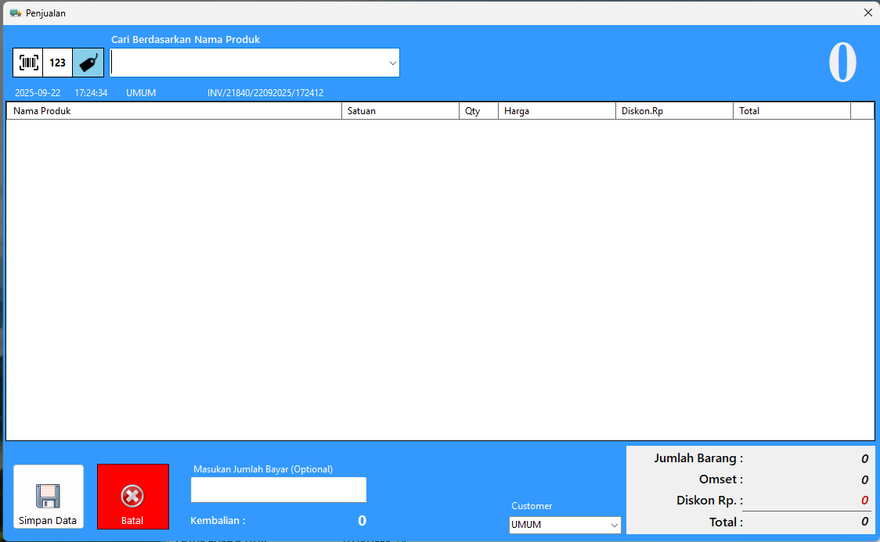Expand the product name search dropdown arrow

(x=392, y=63)
